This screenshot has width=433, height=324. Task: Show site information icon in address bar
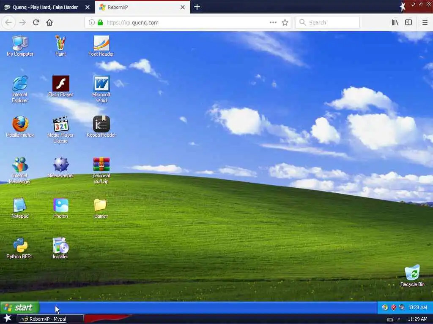pos(92,23)
